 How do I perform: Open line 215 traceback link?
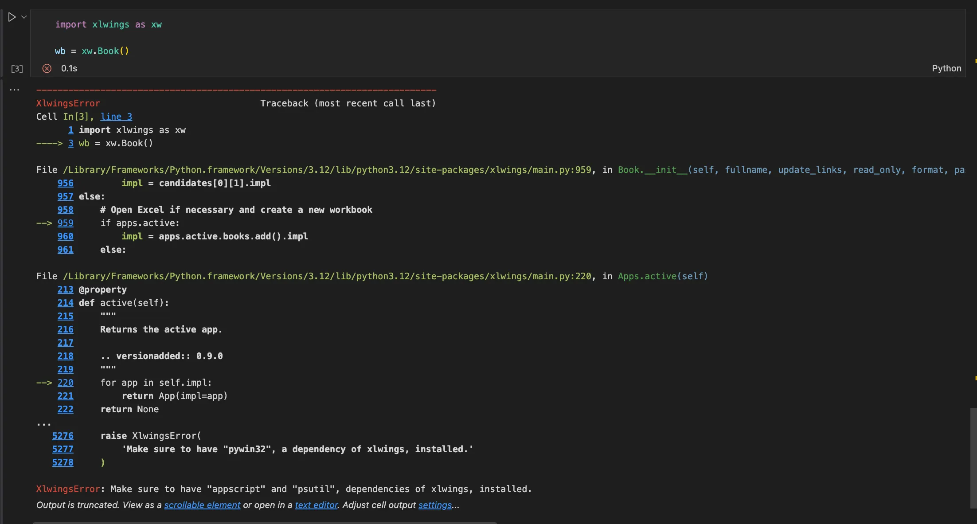pos(66,316)
